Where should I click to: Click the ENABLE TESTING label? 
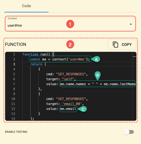[16, 132]
